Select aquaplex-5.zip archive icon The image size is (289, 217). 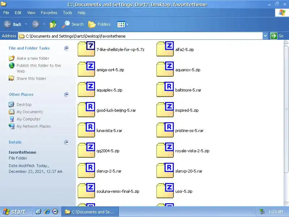86,89
